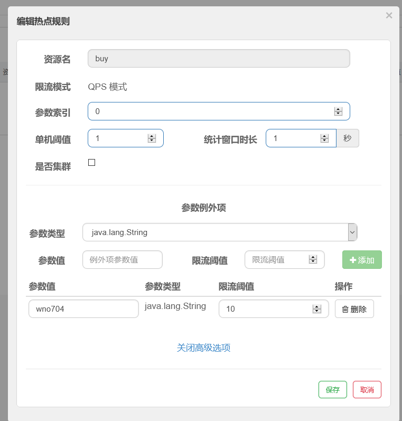This screenshot has height=421, width=402.
Task: Click the 保存 button
Action: coord(332,390)
